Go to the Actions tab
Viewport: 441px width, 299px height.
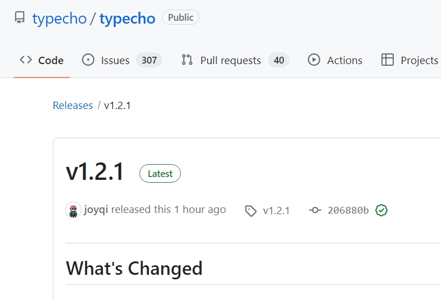(x=335, y=60)
